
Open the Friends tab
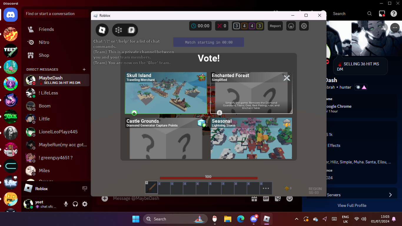pos(57,29)
